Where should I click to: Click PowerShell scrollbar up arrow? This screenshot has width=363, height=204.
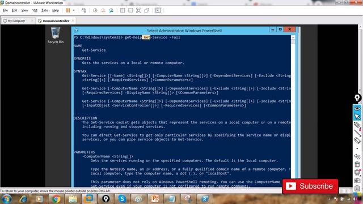(x=293, y=37)
